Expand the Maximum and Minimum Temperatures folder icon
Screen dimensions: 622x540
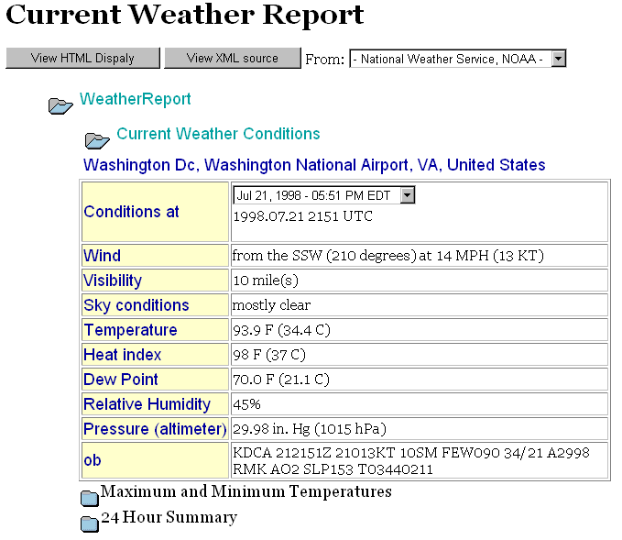(89, 498)
